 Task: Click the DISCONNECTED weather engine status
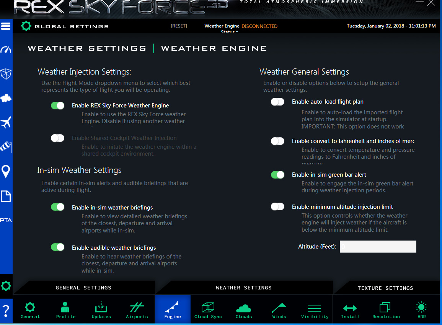259,26
